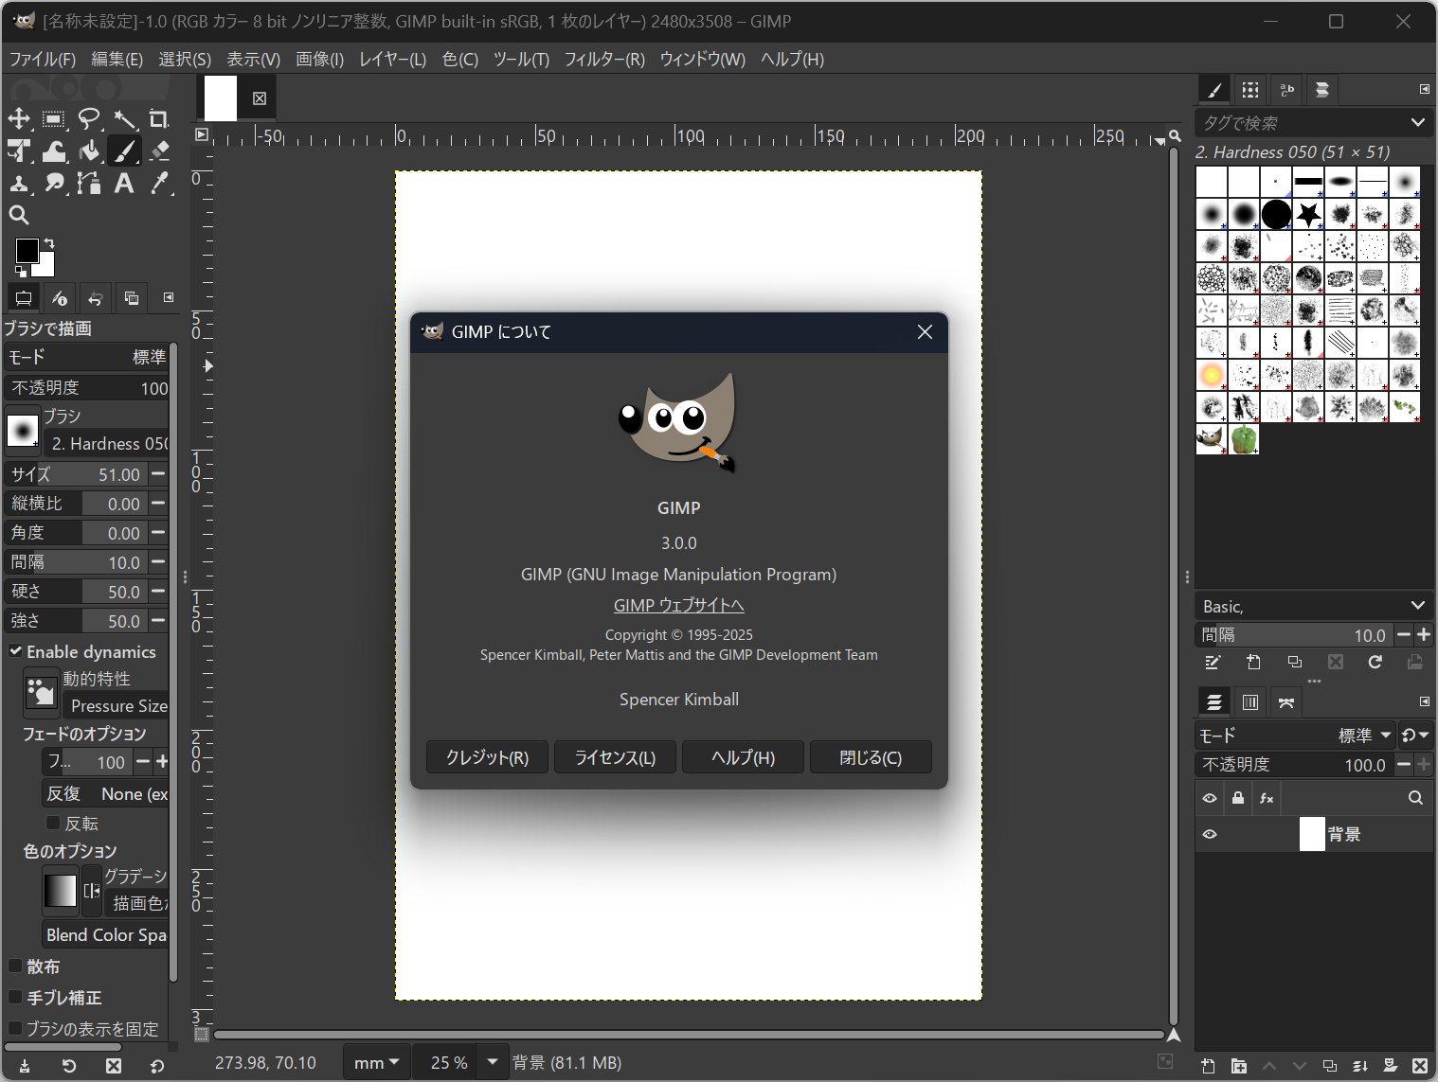Enable the 散布 (jitter) option
Screen dimensions: 1438x1082
tap(15, 967)
